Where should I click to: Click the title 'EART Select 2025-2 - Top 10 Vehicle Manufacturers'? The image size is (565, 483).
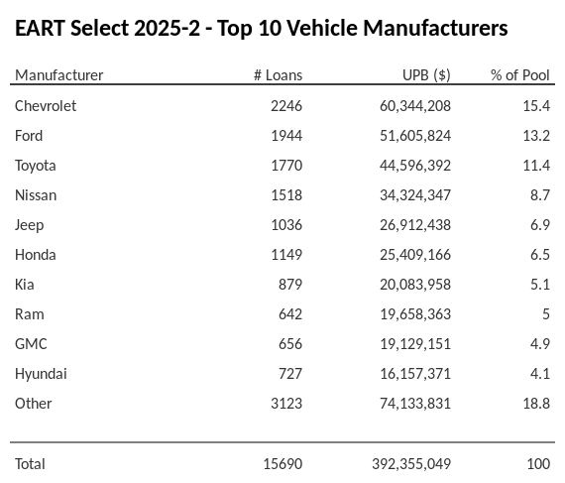pos(262,28)
